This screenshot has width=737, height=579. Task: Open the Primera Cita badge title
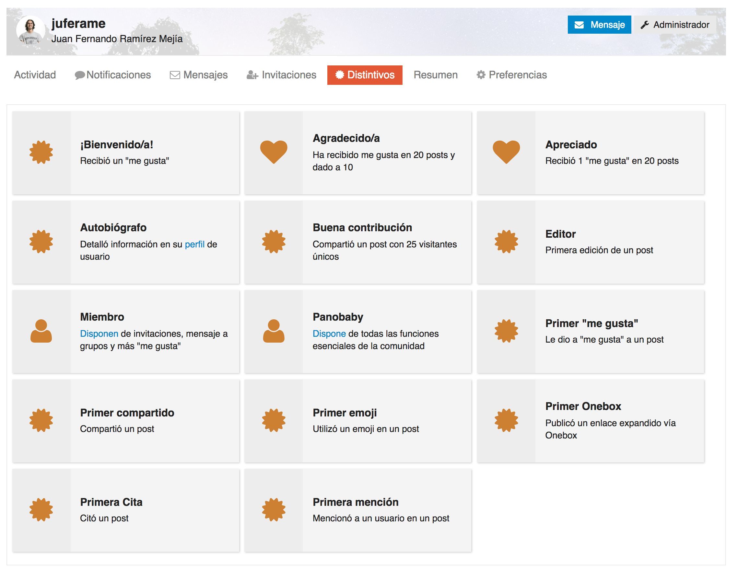click(111, 502)
